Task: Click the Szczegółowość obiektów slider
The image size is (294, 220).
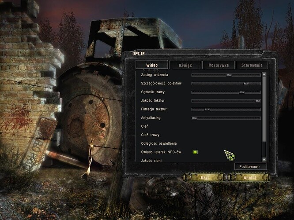Action: click(x=226, y=84)
